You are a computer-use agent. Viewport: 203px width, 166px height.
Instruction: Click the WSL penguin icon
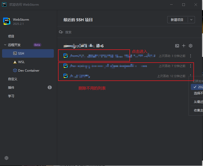coord(15,62)
